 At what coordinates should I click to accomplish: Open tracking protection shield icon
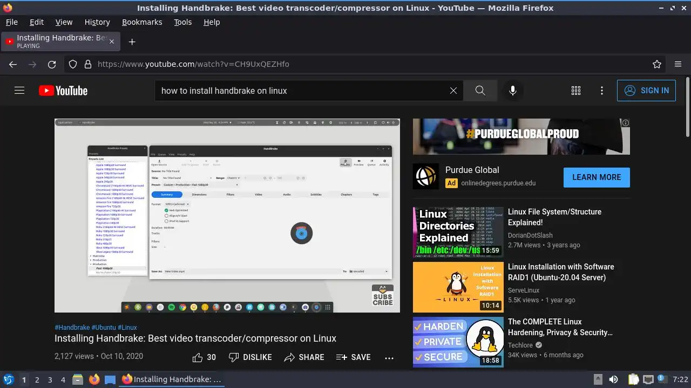point(73,64)
